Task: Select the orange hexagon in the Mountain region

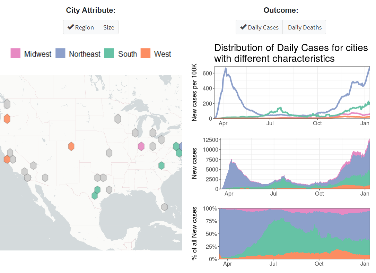Action: 71,146
